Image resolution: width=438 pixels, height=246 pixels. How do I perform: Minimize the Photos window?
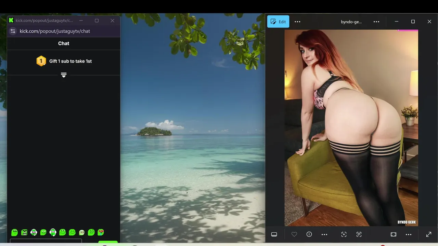click(397, 22)
